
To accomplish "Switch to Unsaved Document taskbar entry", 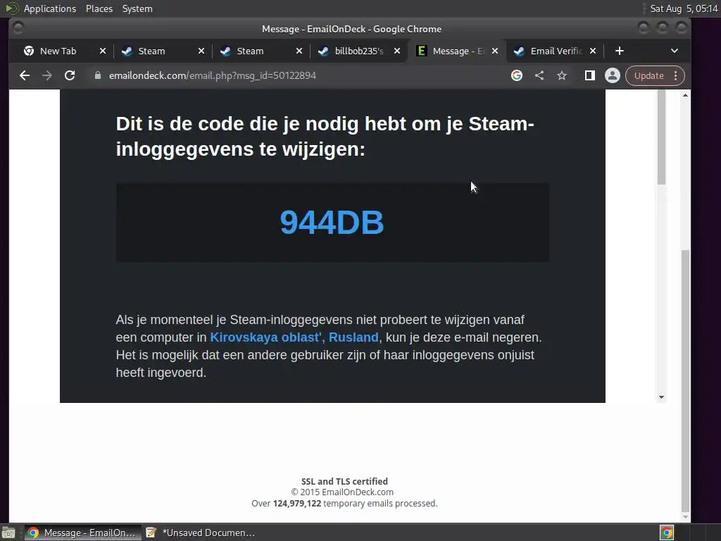I will tap(201, 533).
